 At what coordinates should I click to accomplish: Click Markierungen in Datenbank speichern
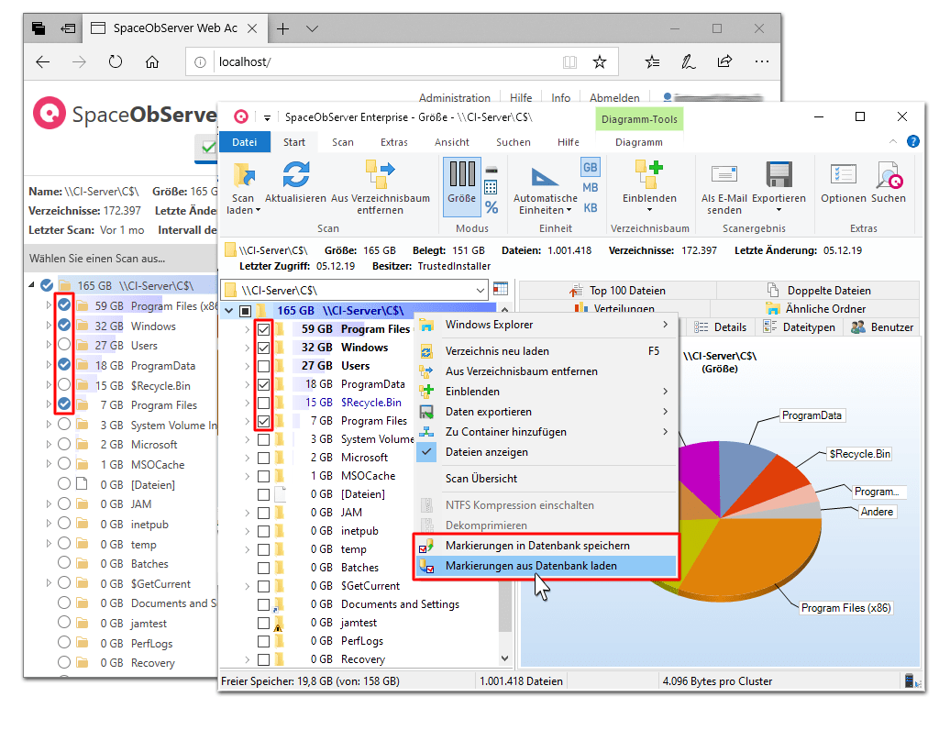tap(547, 546)
